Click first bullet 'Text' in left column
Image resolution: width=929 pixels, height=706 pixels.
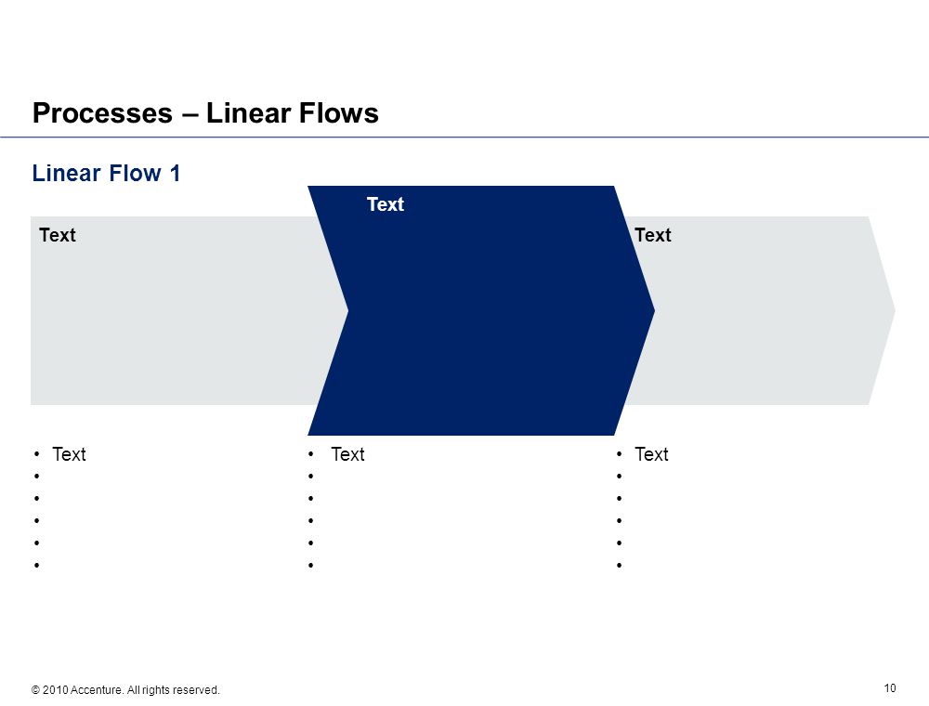coord(69,454)
